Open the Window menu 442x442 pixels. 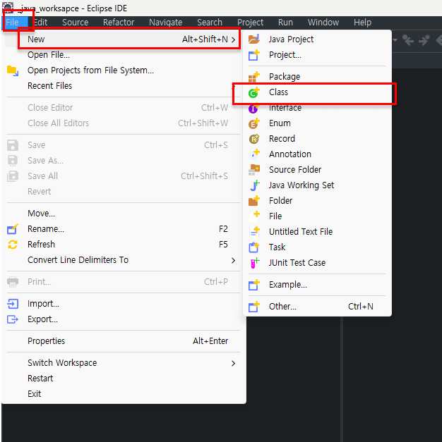coord(323,23)
